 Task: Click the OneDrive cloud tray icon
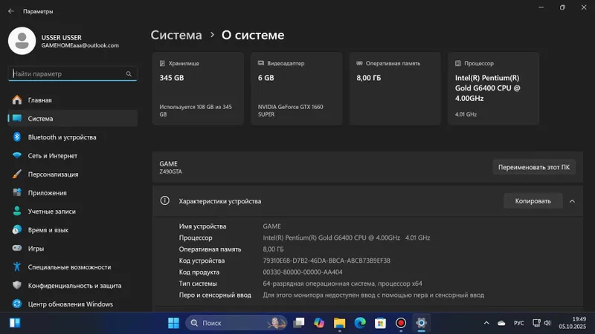click(501, 323)
